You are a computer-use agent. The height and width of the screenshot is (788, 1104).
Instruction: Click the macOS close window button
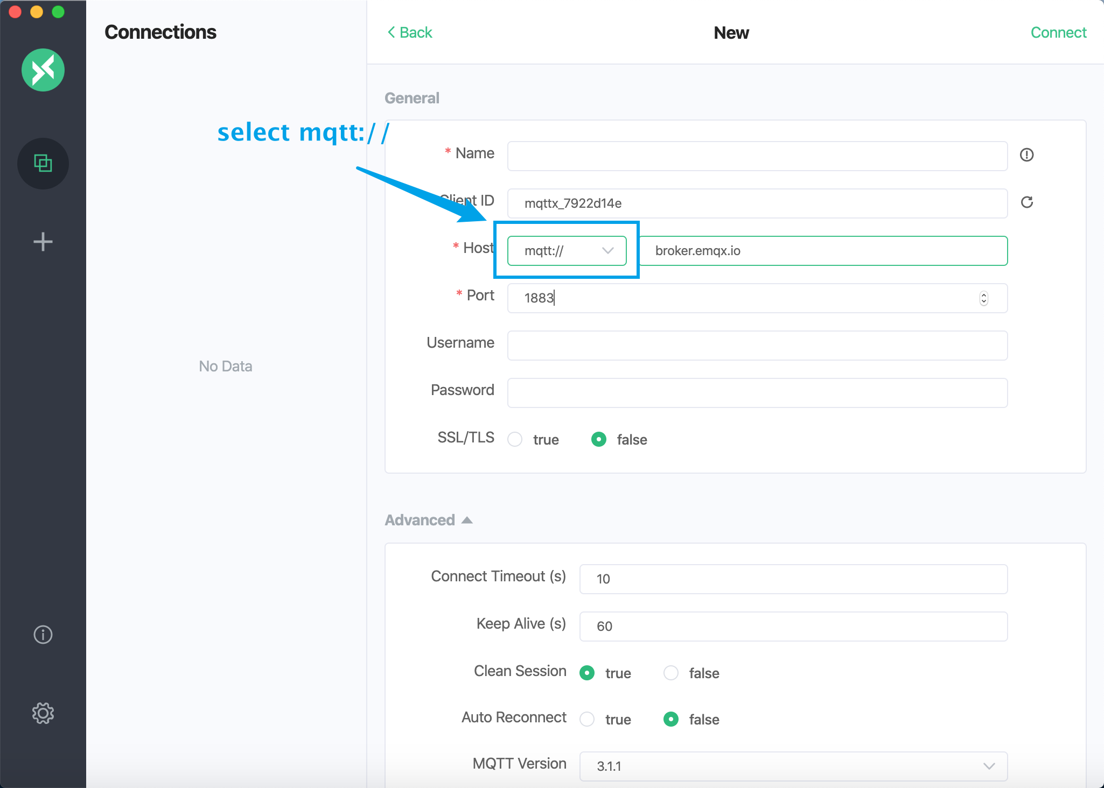pyautogui.click(x=15, y=12)
